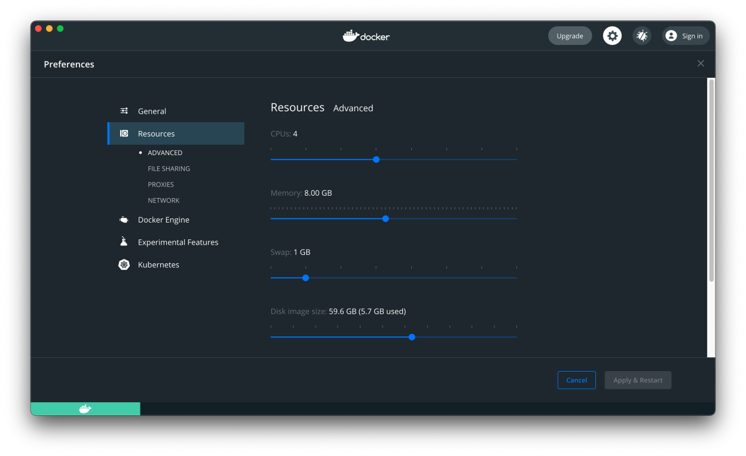
Task: Click the Kubernetes helm wheel icon
Action: coord(124,265)
